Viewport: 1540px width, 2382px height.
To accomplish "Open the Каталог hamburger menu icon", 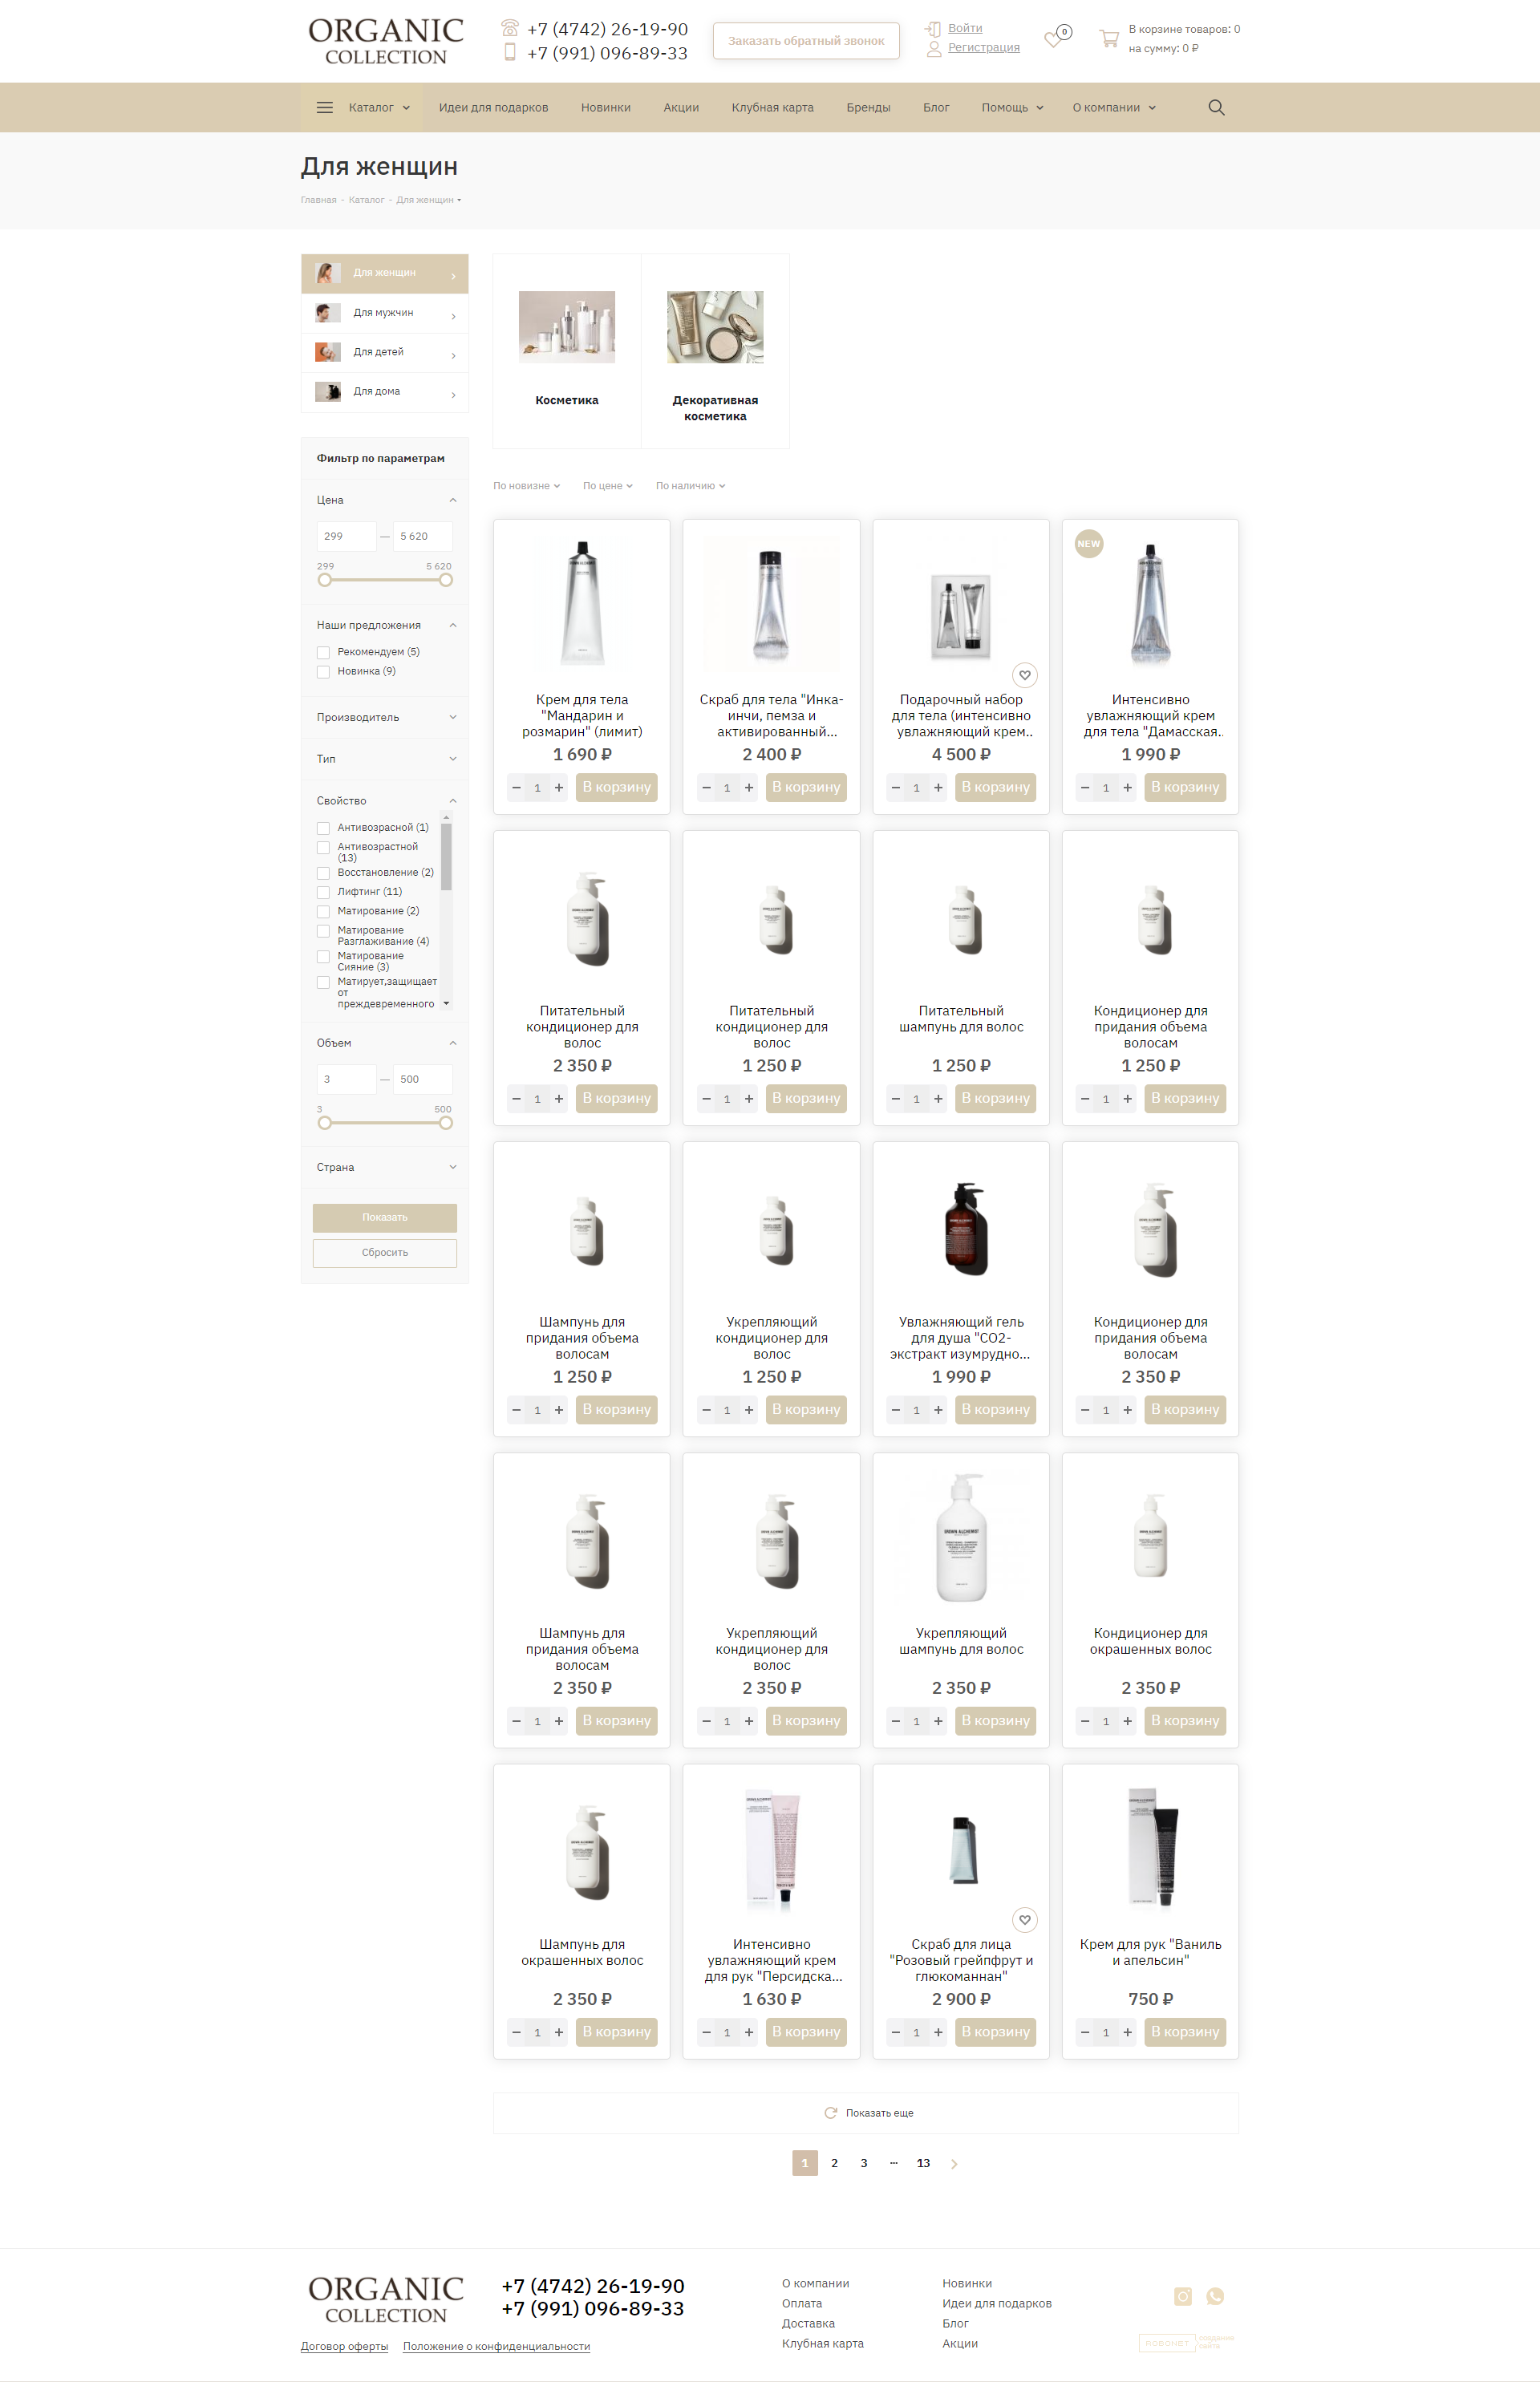I will (x=325, y=107).
